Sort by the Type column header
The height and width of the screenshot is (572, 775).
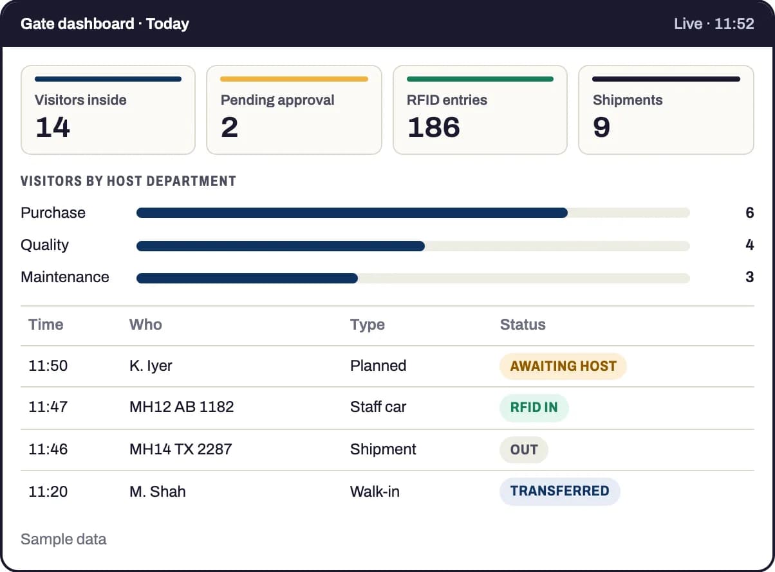368,325
